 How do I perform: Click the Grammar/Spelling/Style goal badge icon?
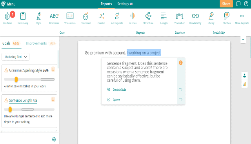(53, 69)
